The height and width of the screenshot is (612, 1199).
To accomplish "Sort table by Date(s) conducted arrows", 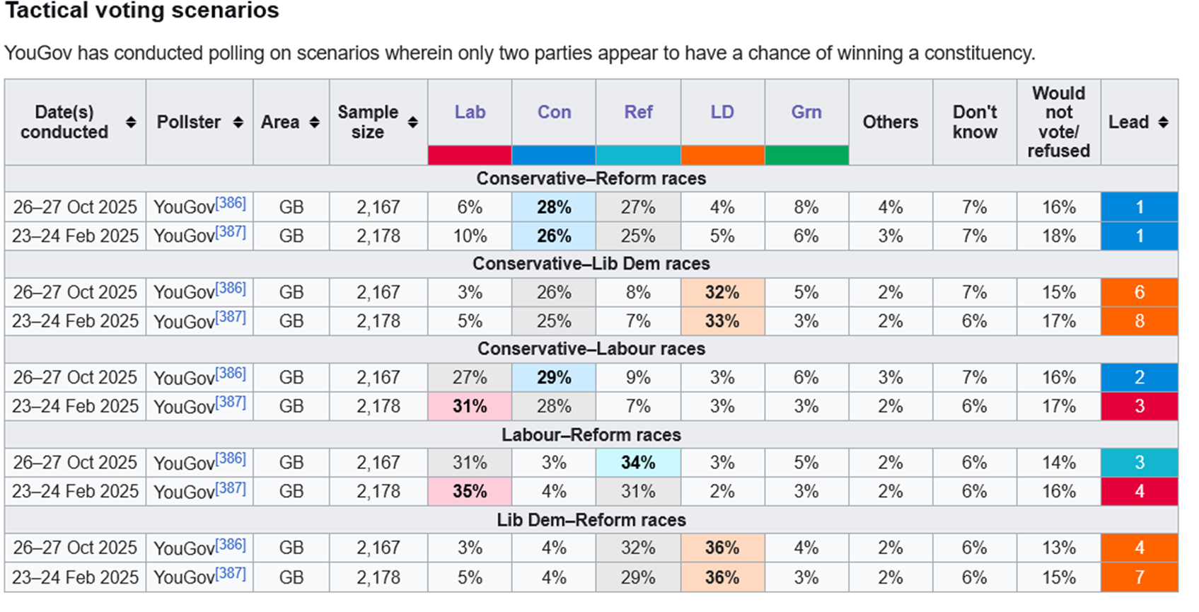I will (131, 122).
